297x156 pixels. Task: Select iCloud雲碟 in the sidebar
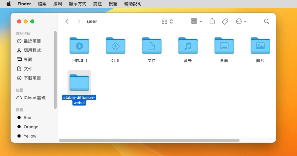34,98
